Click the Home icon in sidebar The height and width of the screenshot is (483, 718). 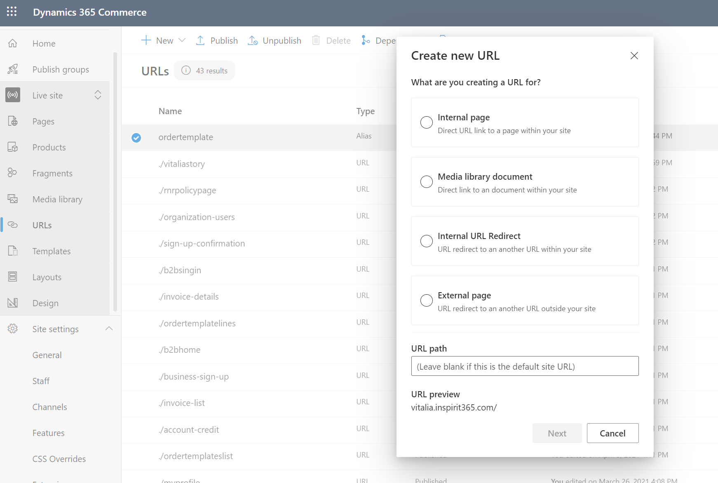pyautogui.click(x=13, y=43)
